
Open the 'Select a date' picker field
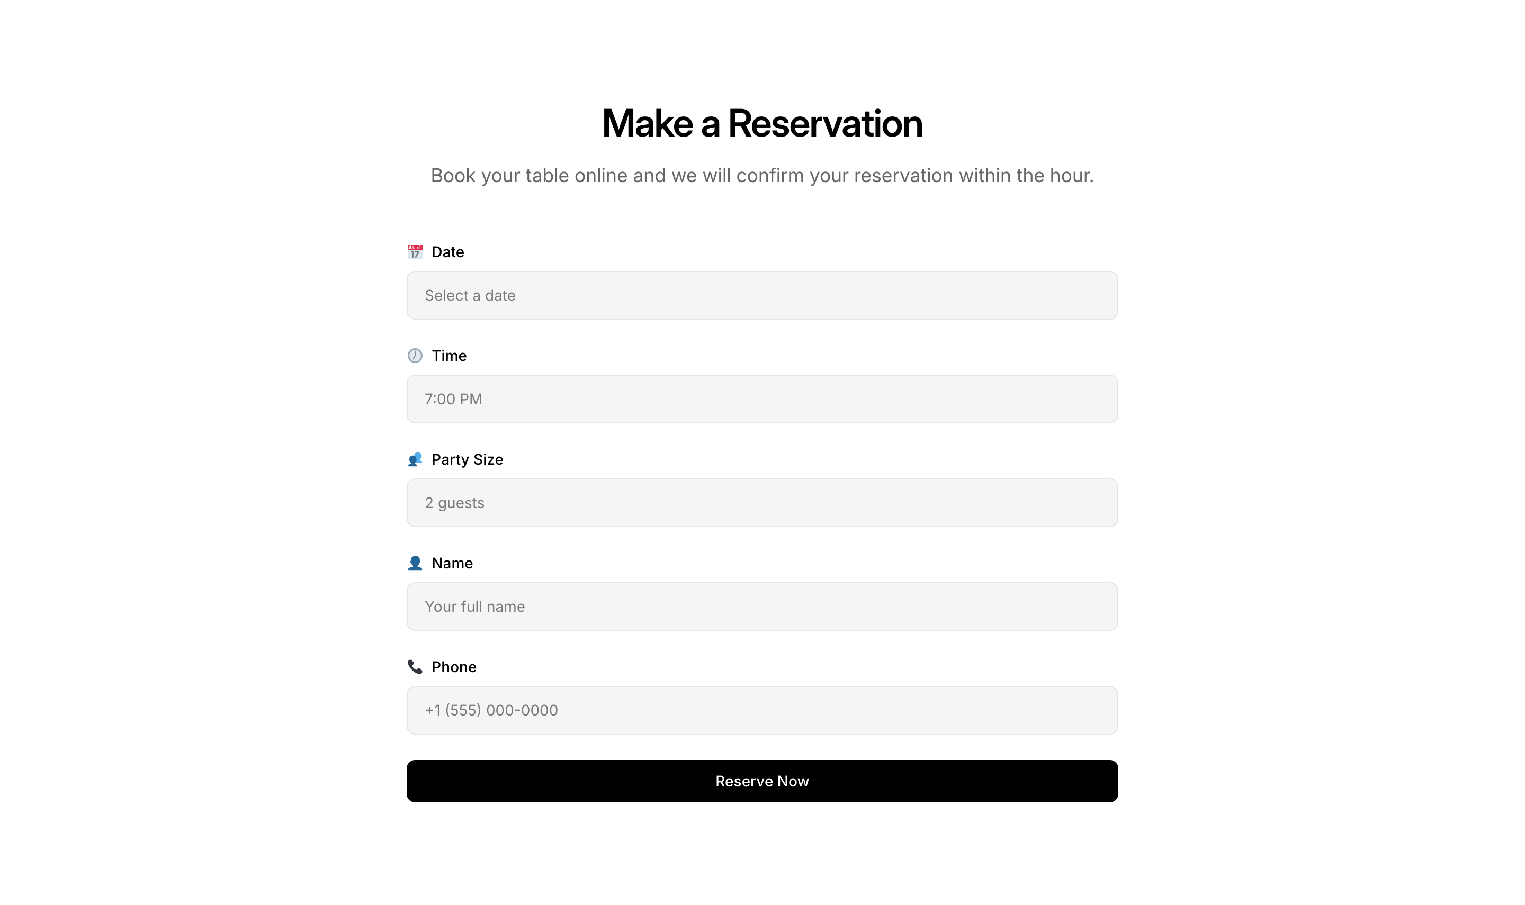[x=762, y=295]
